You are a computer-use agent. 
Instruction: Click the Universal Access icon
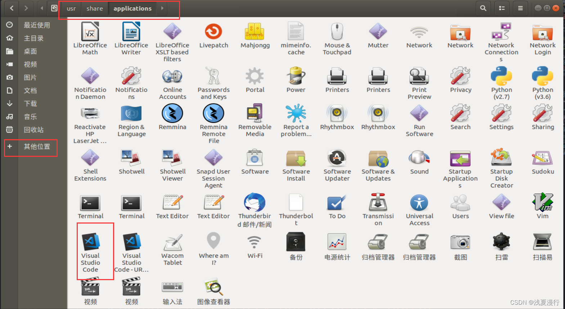(x=419, y=202)
